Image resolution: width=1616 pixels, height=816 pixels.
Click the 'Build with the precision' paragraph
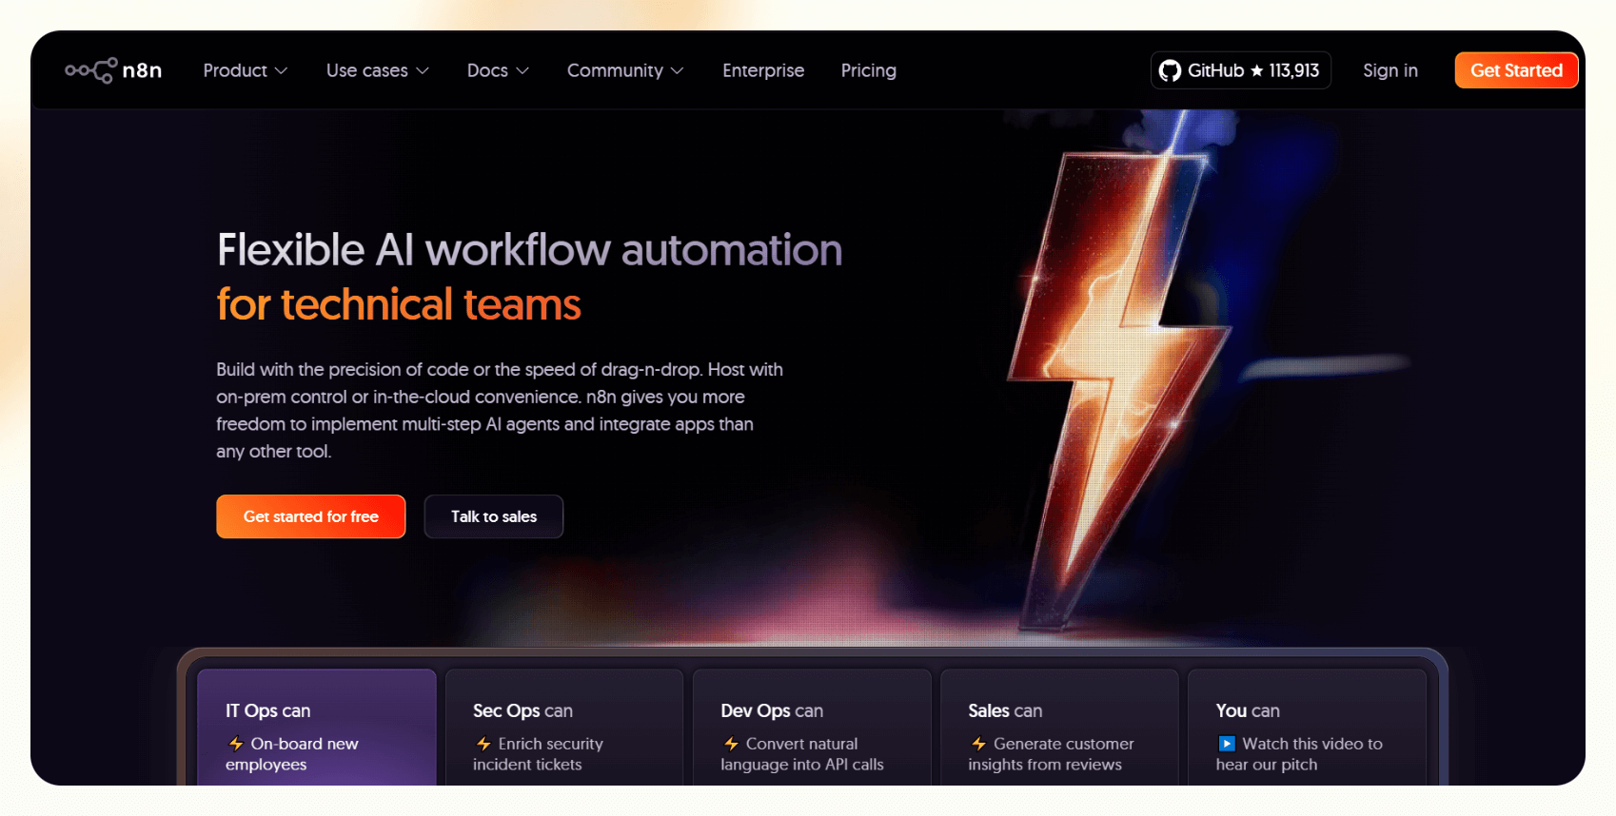[500, 410]
